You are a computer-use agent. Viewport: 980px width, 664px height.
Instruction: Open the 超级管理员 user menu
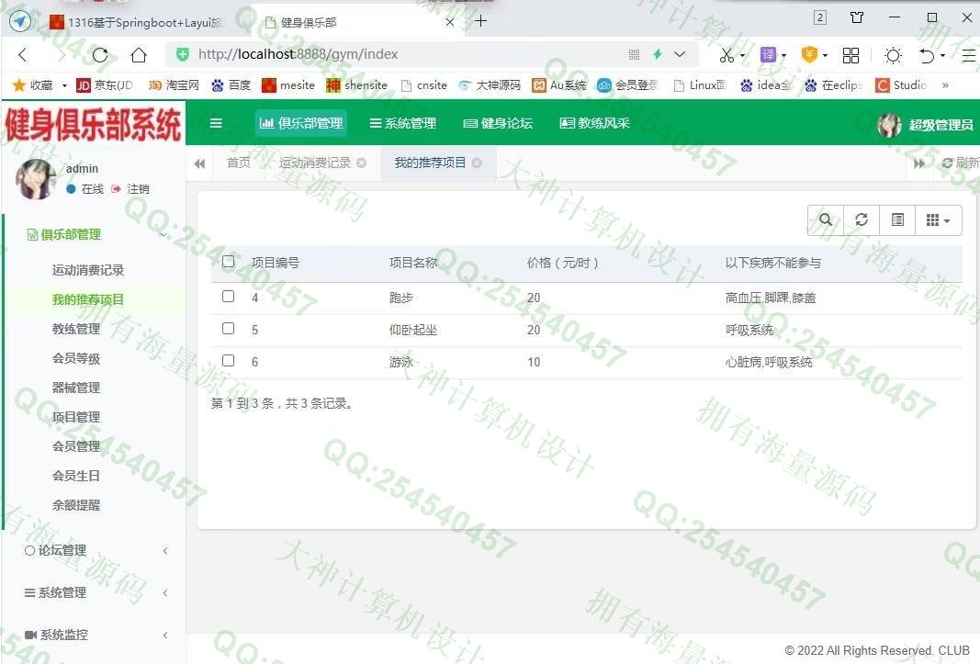pyautogui.click(x=925, y=124)
